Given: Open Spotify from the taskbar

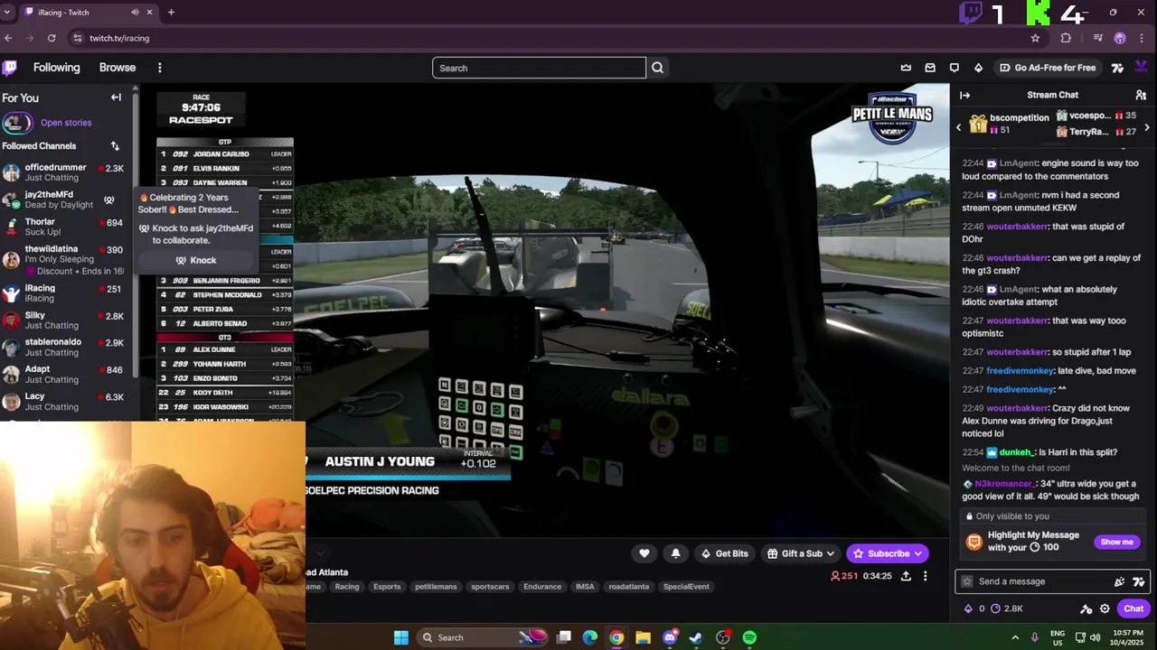Looking at the screenshot, I should 749,637.
